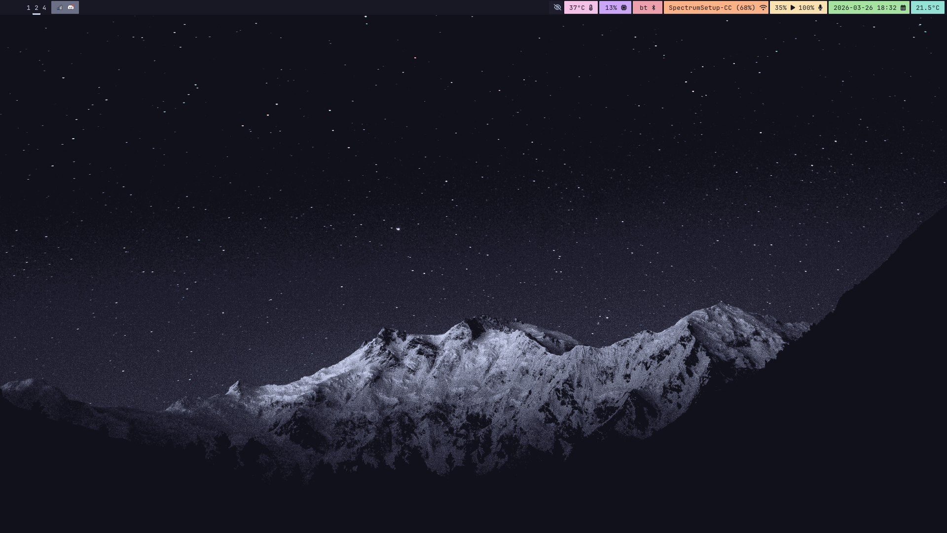Toggle the crossed-out eye idle inhibitor
Viewport: 947px width, 533px height.
pyautogui.click(x=557, y=7)
